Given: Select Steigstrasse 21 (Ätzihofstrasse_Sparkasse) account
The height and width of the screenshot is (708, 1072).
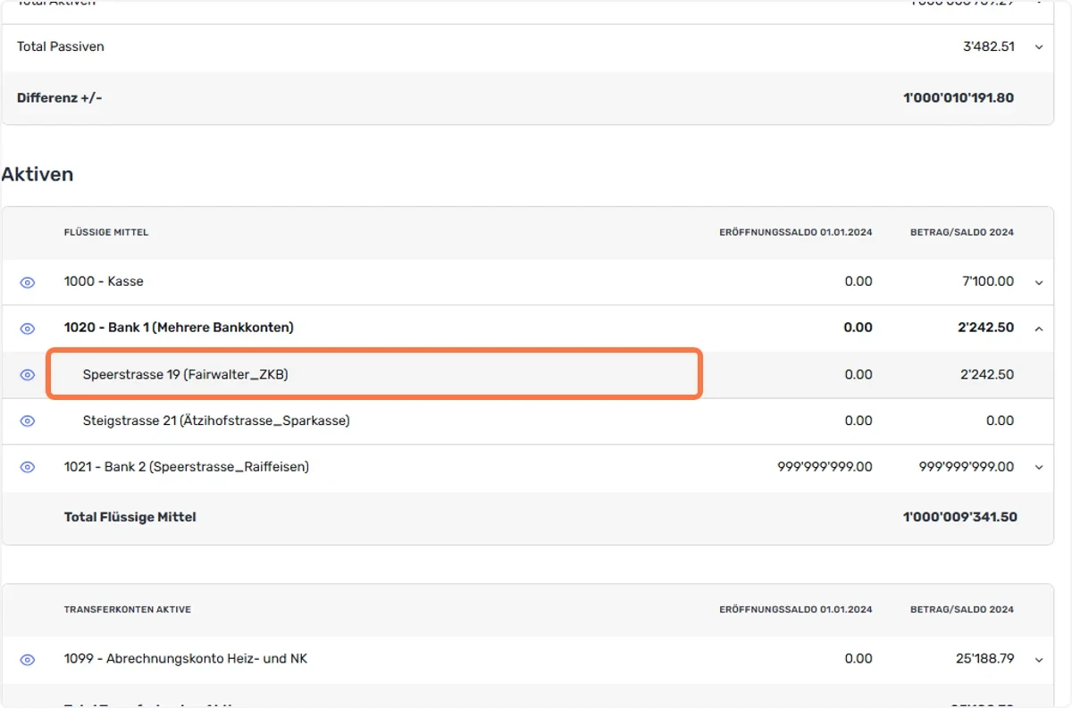Looking at the screenshot, I should tap(216, 421).
